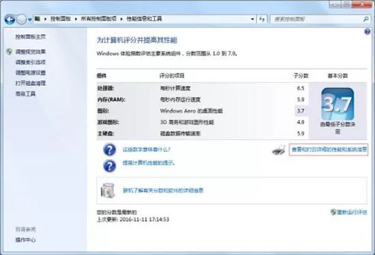Click question icon beside 提高计算机性能的提示
The height and width of the screenshot is (255, 375).
[110, 166]
